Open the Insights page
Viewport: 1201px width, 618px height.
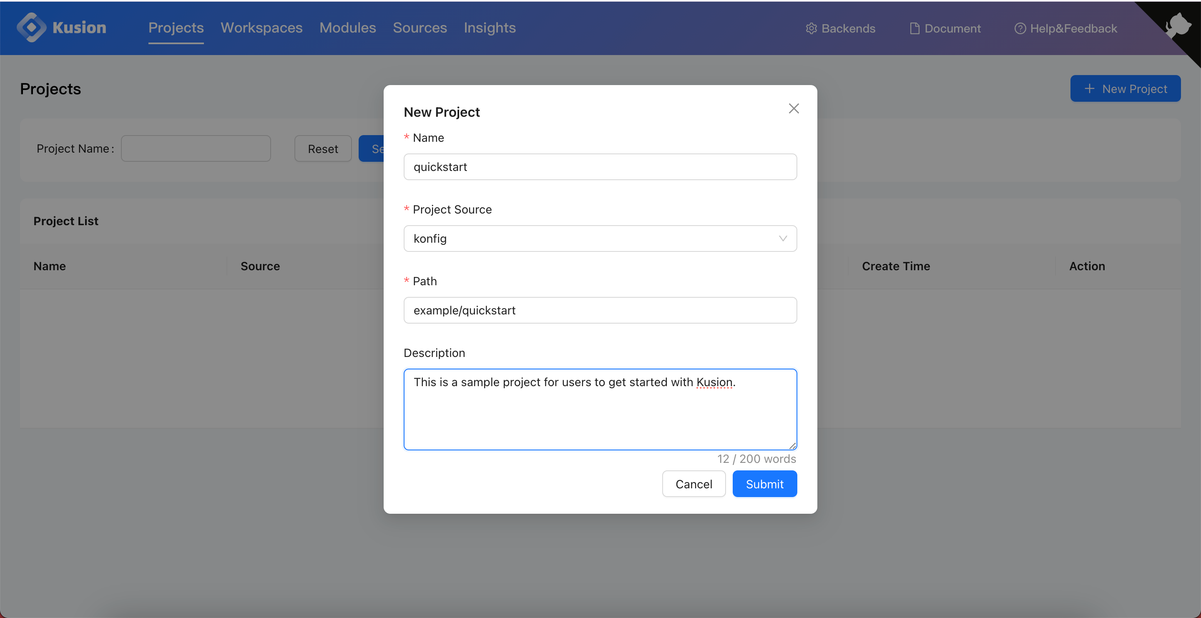489,28
